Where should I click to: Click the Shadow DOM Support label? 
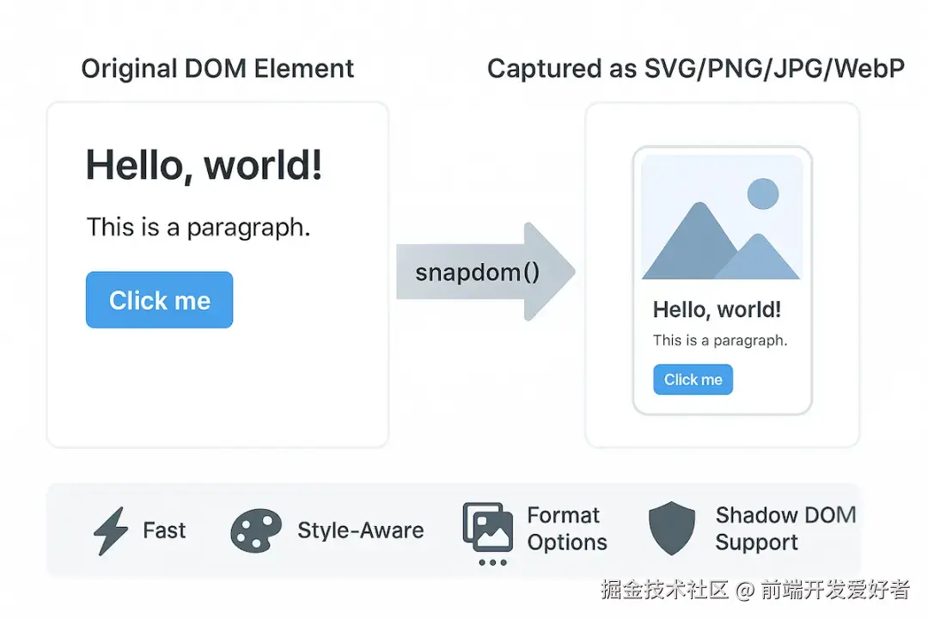785,529
